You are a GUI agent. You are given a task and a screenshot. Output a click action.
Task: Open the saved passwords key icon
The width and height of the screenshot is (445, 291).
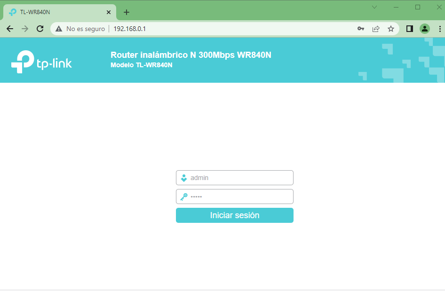[x=361, y=29]
